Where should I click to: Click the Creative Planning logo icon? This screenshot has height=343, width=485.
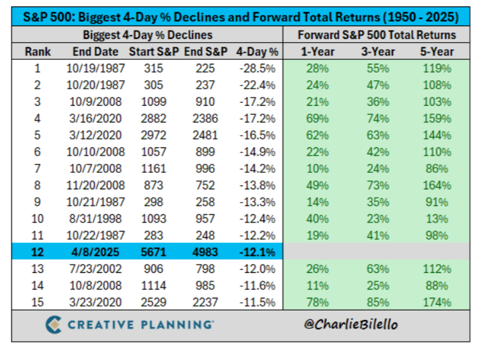pos(55,324)
